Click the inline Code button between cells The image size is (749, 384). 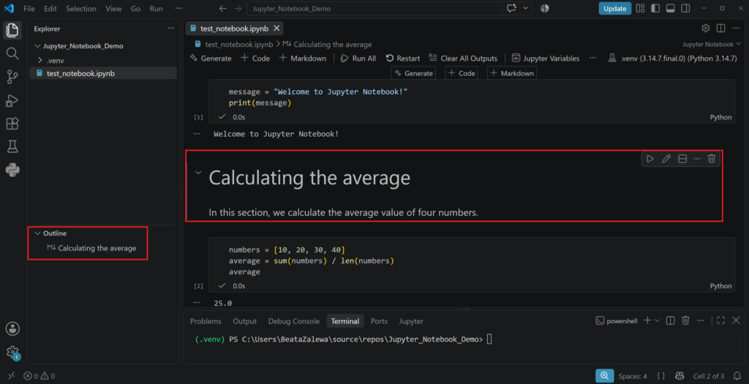[x=462, y=73]
